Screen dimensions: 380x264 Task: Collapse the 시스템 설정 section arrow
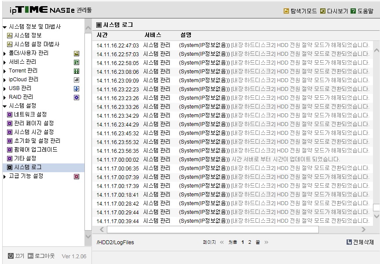pos(4,106)
